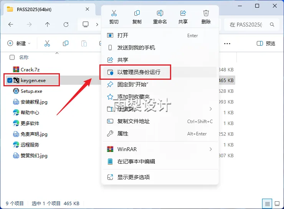Choose 在记事本中编辑 menu entry
Screen dimensions: 284x209
pyautogui.click(x=160, y=161)
